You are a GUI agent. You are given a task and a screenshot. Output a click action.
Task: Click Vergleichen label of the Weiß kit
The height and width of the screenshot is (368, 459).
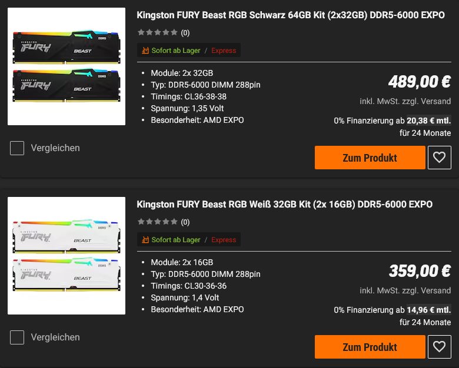point(55,337)
